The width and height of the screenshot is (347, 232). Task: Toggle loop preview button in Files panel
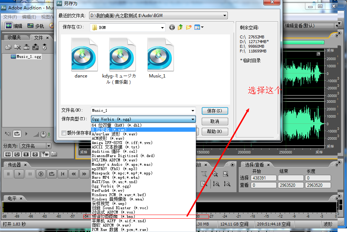(17, 134)
